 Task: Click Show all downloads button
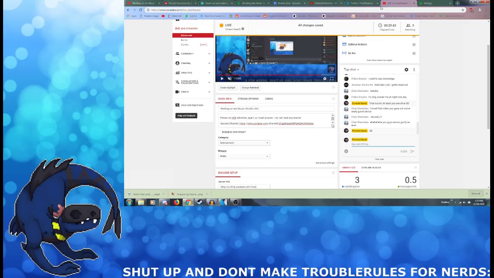pyautogui.click(x=475, y=194)
